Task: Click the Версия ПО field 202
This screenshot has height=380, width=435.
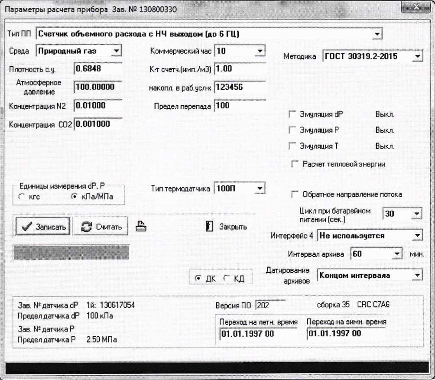Action: tap(270, 305)
